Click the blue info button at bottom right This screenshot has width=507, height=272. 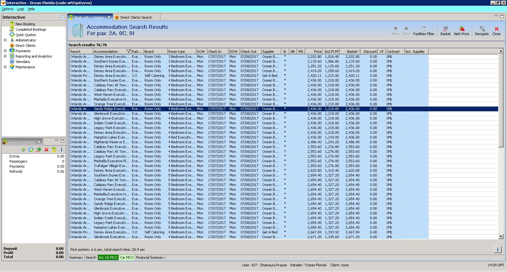(497, 250)
